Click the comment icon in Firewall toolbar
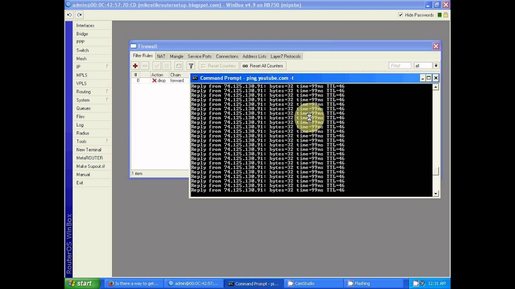This screenshot has width=515, height=289. tap(179, 66)
